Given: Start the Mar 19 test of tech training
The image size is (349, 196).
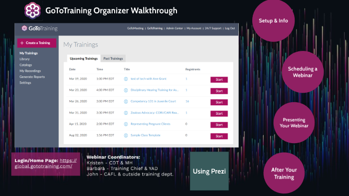Looking at the screenshot, I should click(219, 80).
